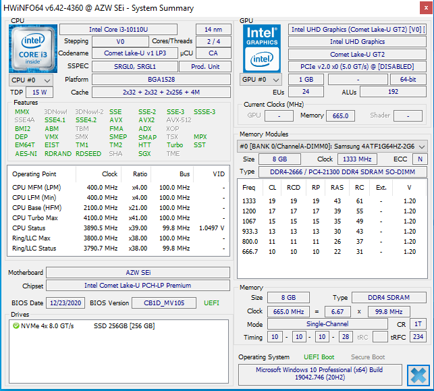This screenshot has height=391, width=434.
Task: Click the AES-NI feature label
Action: [x=26, y=154]
